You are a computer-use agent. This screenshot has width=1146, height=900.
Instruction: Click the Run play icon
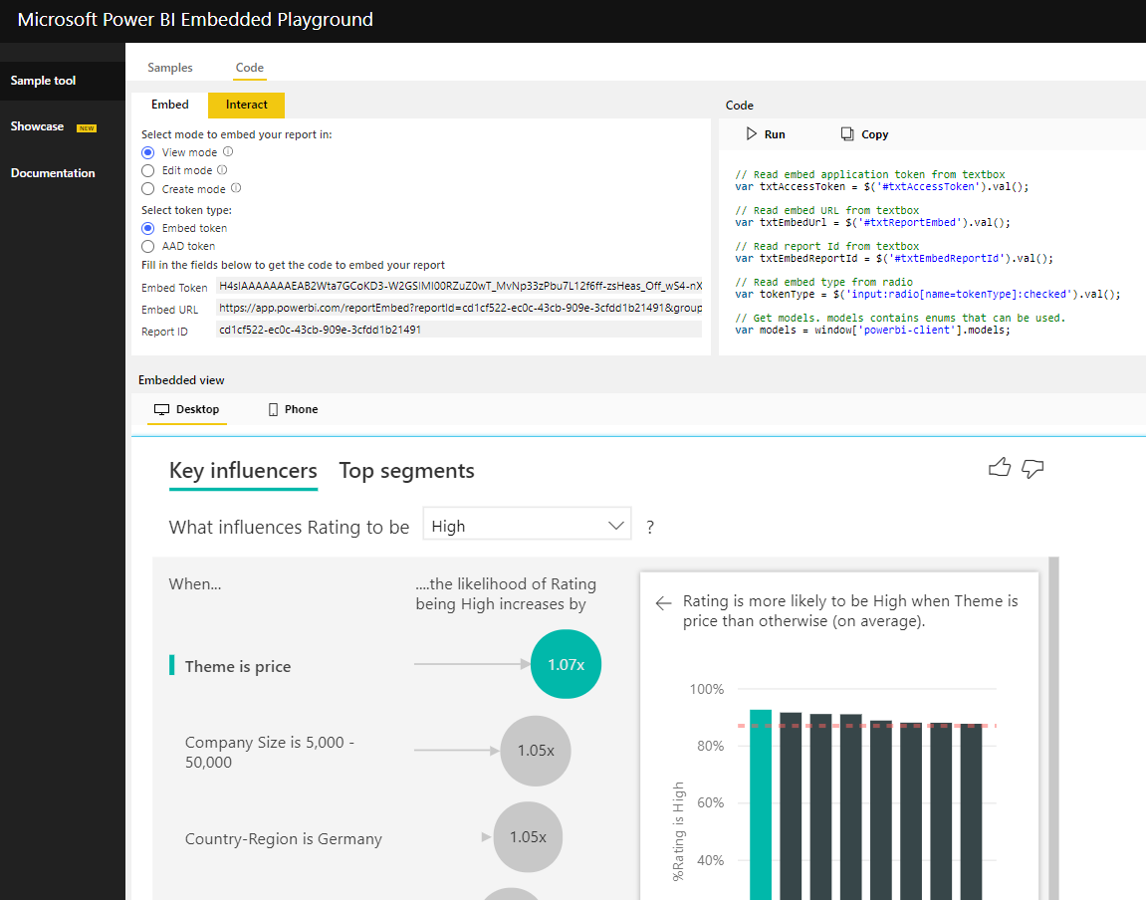tap(751, 133)
